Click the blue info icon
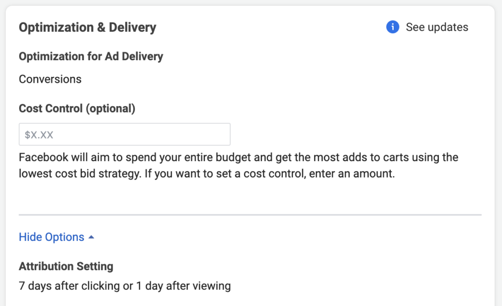The image size is (502, 306). click(x=393, y=27)
